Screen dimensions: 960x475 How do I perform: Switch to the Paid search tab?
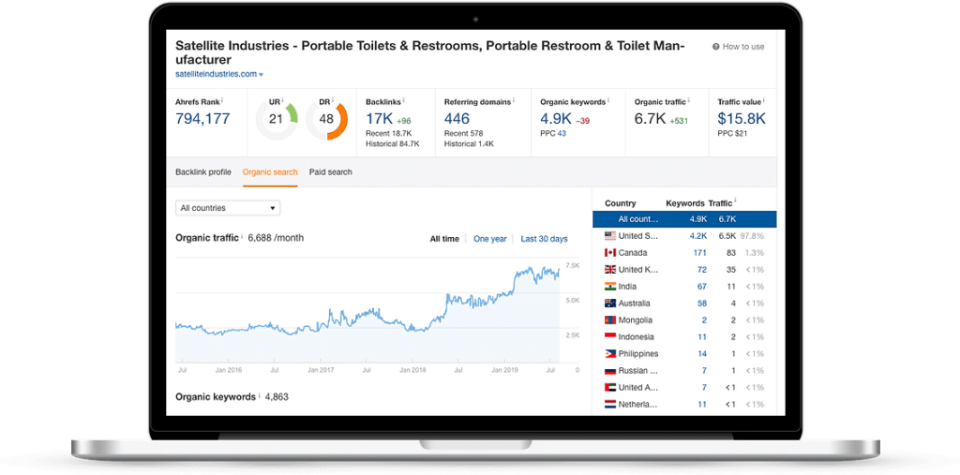[x=331, y=172]
